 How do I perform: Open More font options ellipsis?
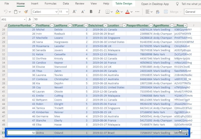tap(137, 12)
